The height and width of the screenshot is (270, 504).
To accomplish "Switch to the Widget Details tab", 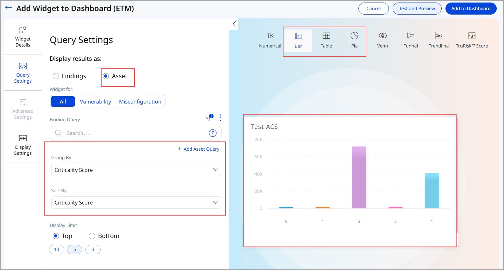I will tap(23, 36).
